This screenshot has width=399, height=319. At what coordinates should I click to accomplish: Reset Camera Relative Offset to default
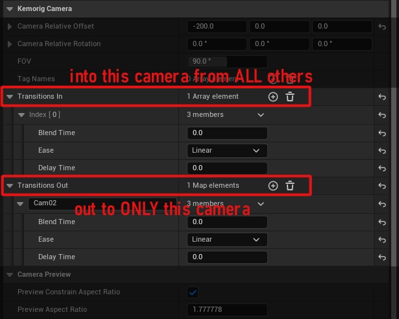383,27
